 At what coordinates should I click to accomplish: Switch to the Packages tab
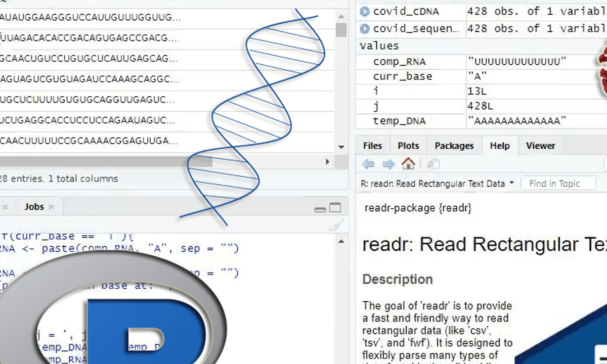454,146
